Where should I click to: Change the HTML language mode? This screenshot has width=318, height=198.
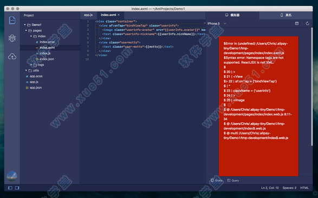(304, 188)
